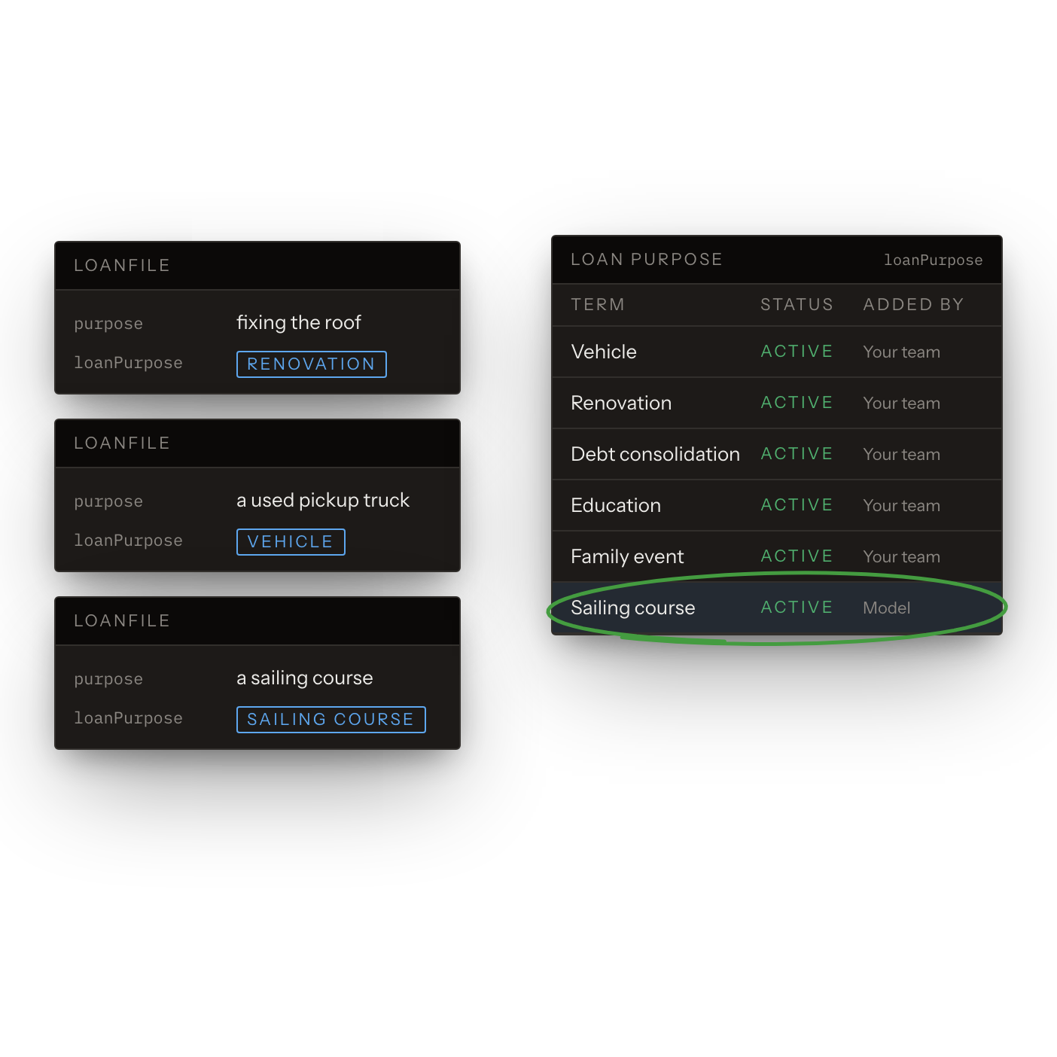Screen dimensions: 1057x1057
Task: Click the RENOVATION tag in the roof loan file
Action: point(311,364)
